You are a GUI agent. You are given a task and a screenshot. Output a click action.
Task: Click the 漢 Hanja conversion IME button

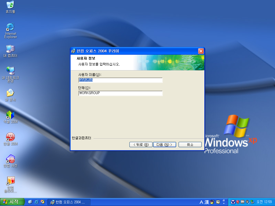coord(207,202)
